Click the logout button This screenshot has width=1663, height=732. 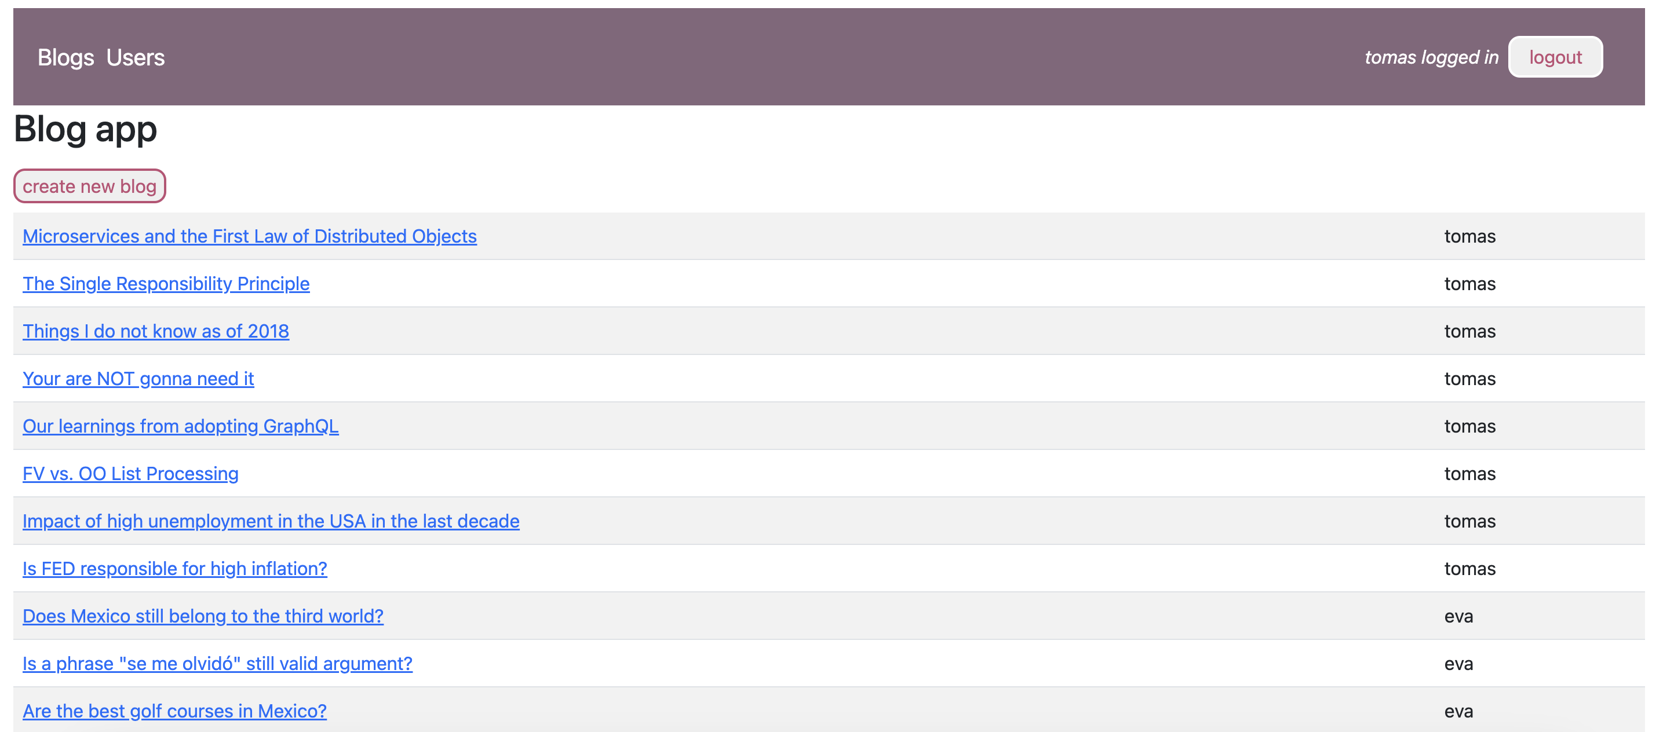[x=1555, y=57]
